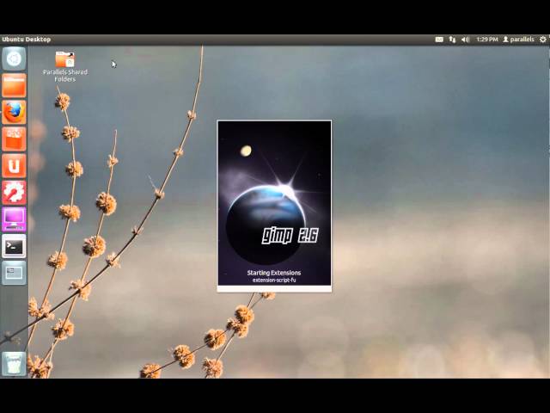
Task: Open the Ubuntu One launcher icon
Action: pos(14,166)
